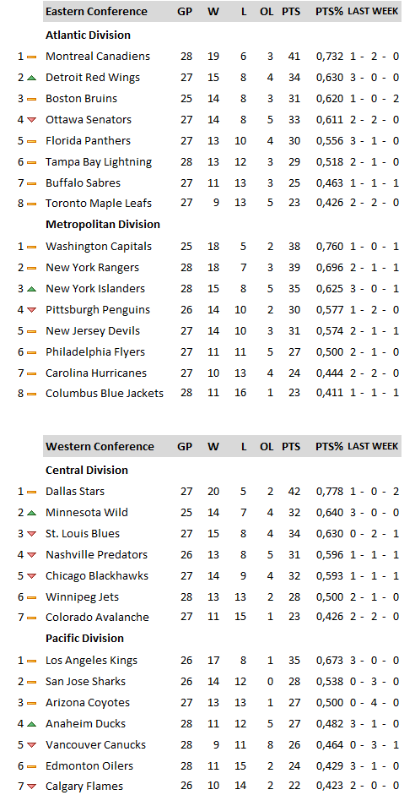Click red down arrow beside St. Louis Blues
This screenshot has width=415, height=795.
(32, 534)
